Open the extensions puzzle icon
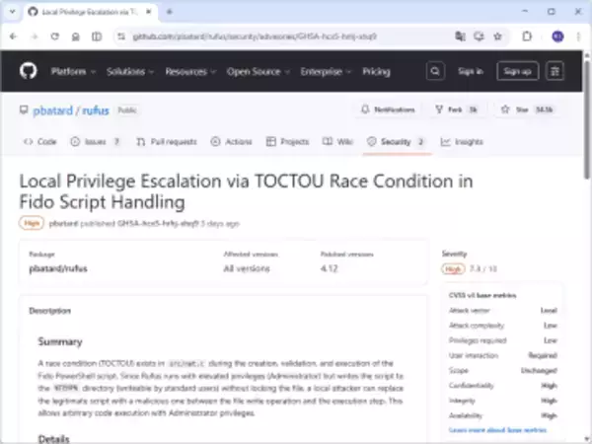 527,37
